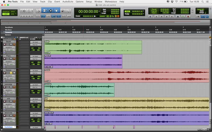Click the Zoom preset 3 button
Image resolution: width=212 pixels, height=132 pixels.
26,16
